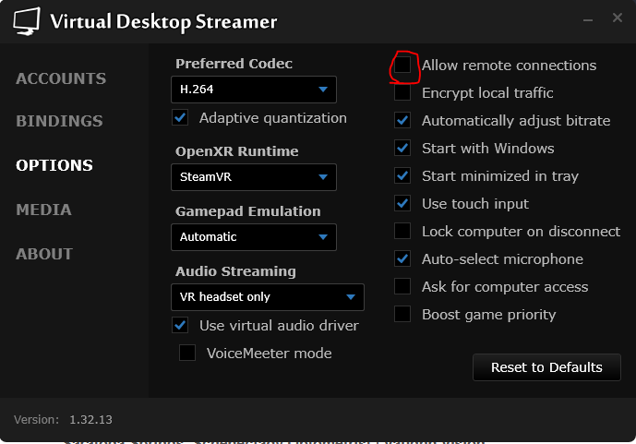Click the Virtual Desktop Streamer monitor logo

coord(28,20)
